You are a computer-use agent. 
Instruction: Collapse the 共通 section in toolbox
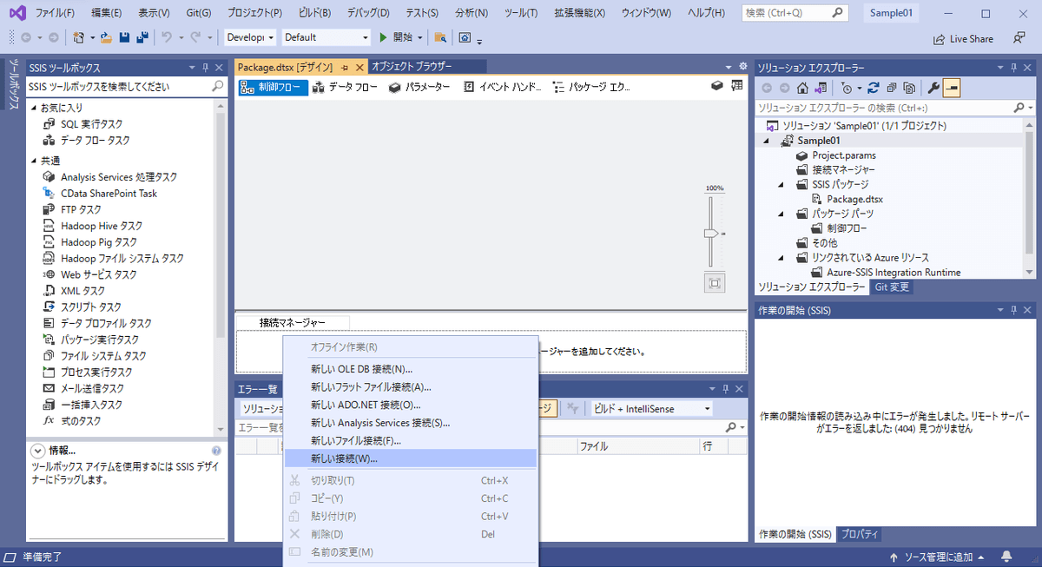pyautogui.click(x=35, y=161)
